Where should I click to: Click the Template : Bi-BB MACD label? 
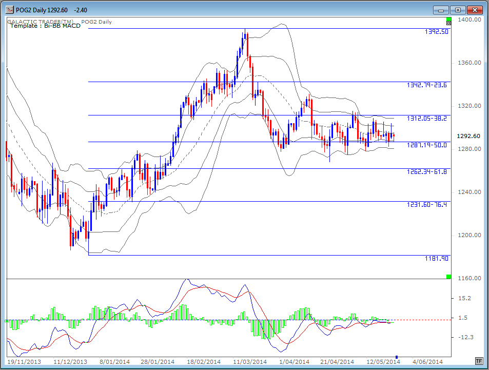[x=46, y=26]
